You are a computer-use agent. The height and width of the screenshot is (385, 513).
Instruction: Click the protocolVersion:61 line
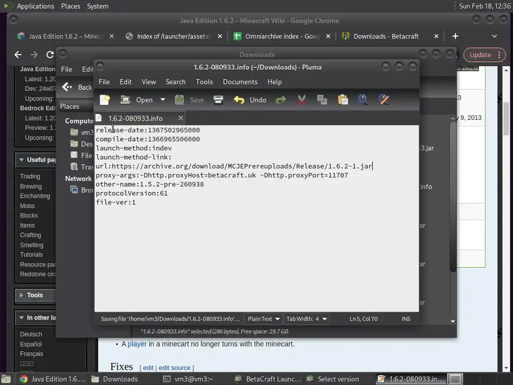tap(132, 194)
